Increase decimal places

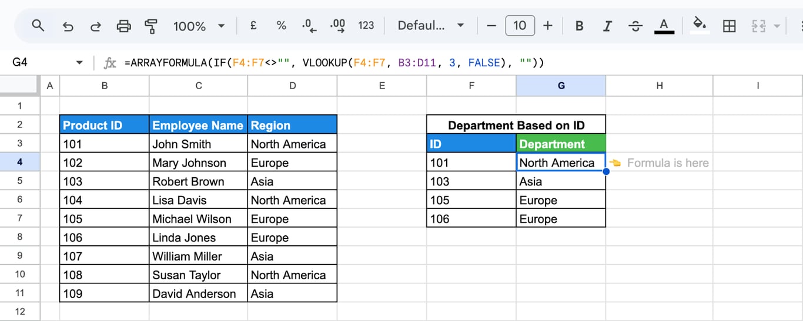coord(338,26)
